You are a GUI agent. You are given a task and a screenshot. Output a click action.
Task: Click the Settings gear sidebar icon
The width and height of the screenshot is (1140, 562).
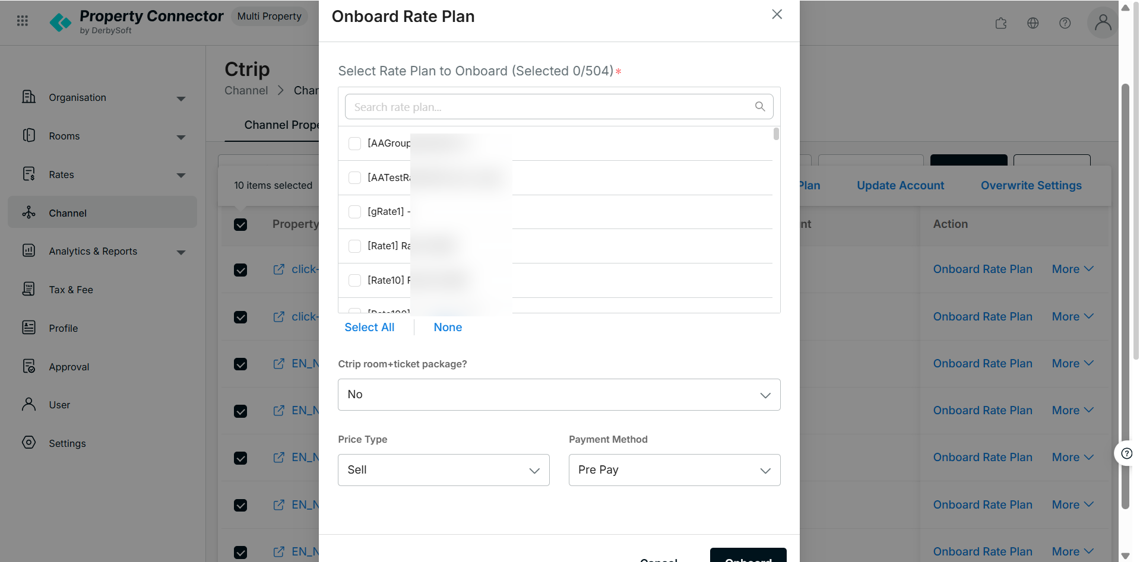28,443
